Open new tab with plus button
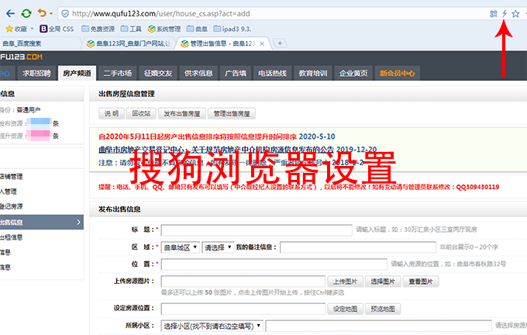 click(280, 43)
